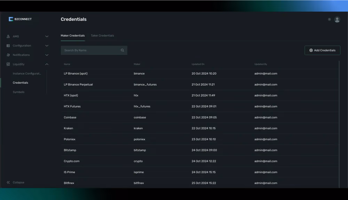Toggle the light/dark theme sun icon

pos(329,19)
